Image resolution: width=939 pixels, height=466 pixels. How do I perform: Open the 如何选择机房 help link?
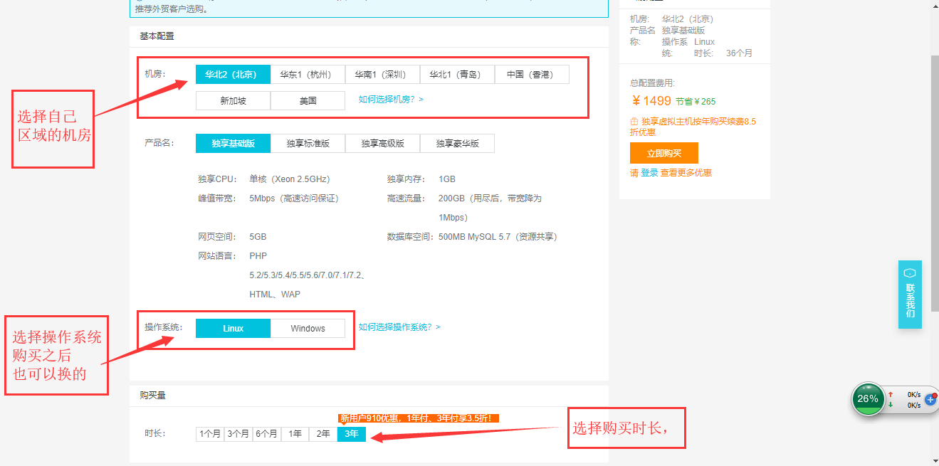pyautogui.click(x=391, y=100)
